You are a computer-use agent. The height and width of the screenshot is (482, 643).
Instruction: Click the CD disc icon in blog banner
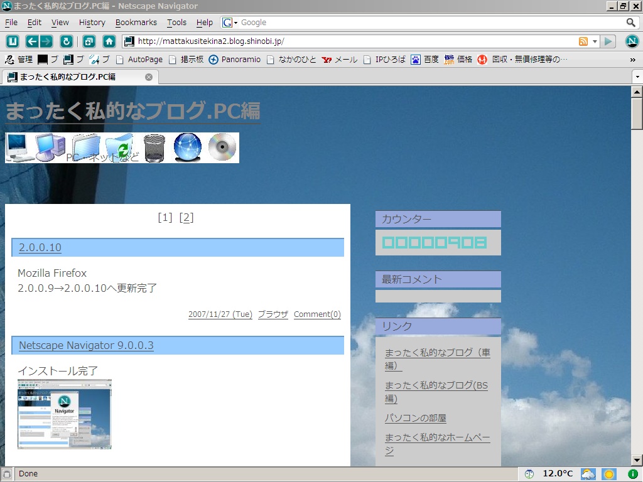(222, 147)
